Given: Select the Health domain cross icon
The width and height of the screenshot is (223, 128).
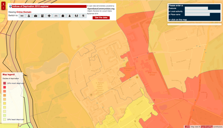Looking at the screenshot, I should [x=49, y=16].
